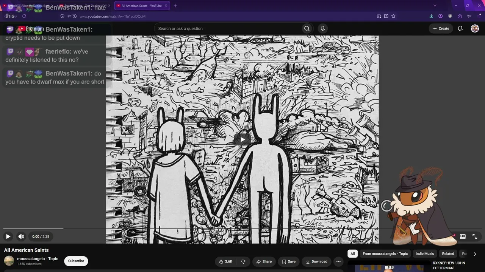Like the video with thumbs up
485x272 pixels.
point(226,261)
